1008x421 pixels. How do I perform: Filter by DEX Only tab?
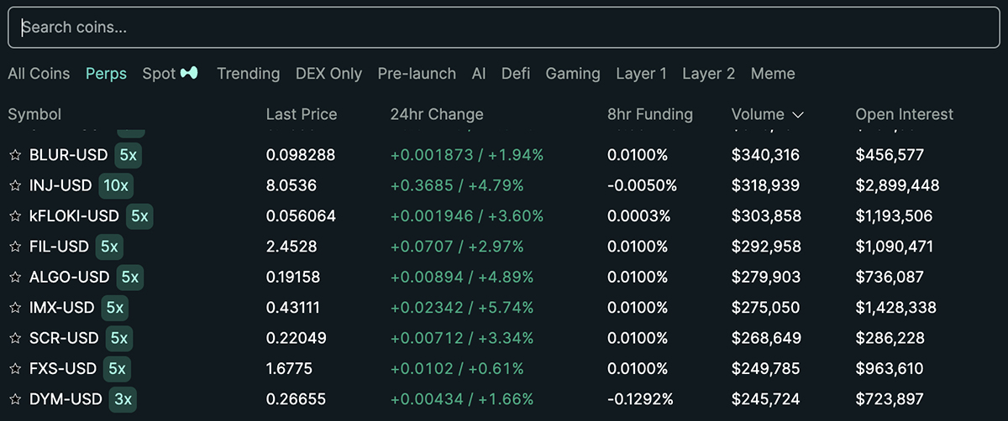(328, 74)
